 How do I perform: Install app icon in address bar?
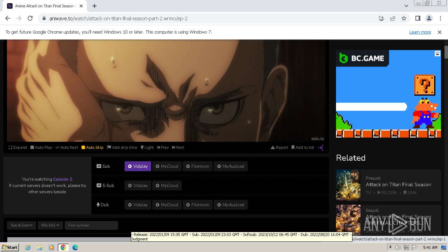[x=381, y=18]
